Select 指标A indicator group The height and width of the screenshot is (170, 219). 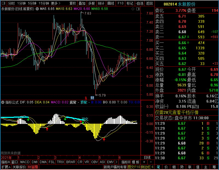point(5,162)
